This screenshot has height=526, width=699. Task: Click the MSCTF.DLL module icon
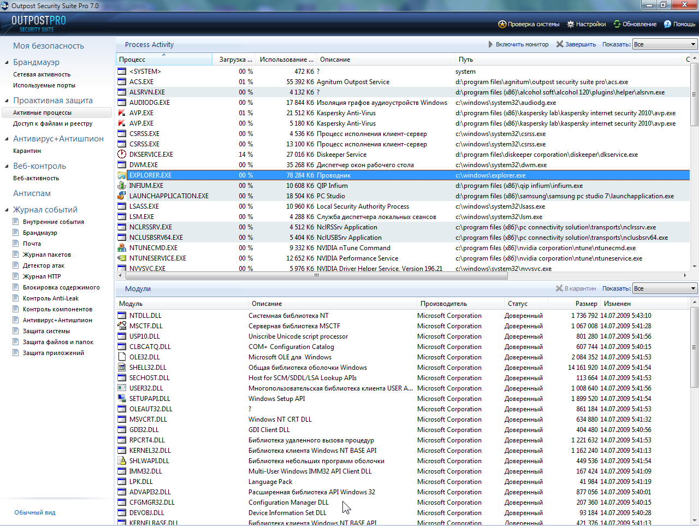click(122, 326)
